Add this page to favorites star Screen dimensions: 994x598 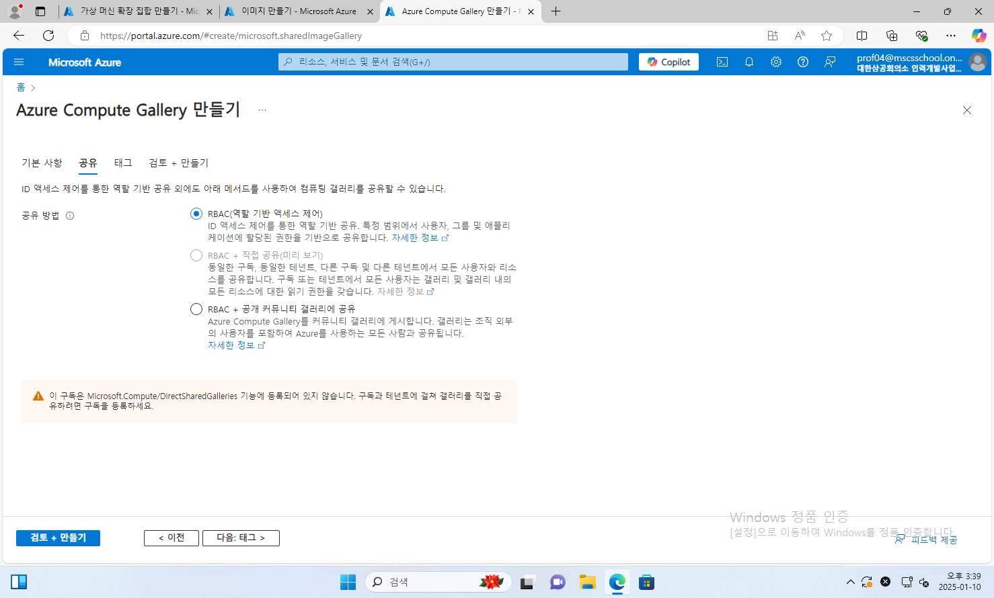[827, 36]
